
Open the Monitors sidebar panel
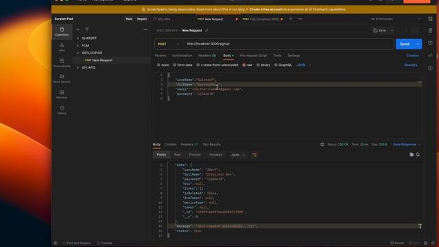click(62, 95)
